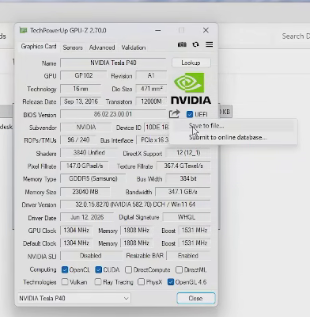Switch to the Graphics Card tab
Screen dimensions: 310x317
39,47
